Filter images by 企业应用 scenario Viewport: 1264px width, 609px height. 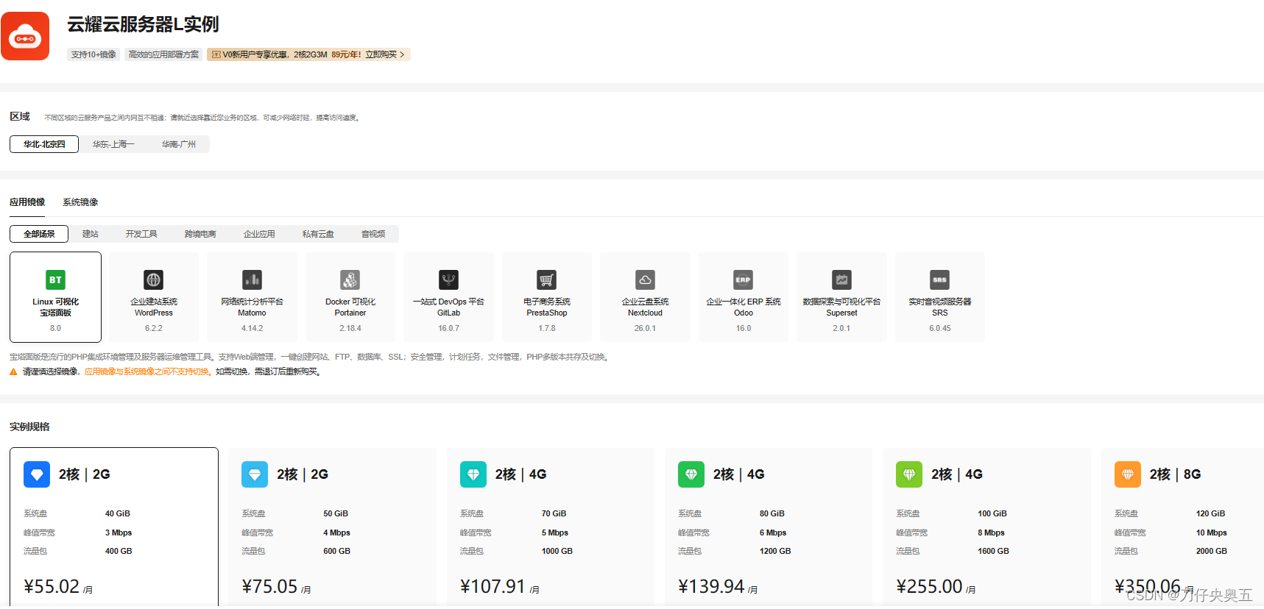pos(259,234)
